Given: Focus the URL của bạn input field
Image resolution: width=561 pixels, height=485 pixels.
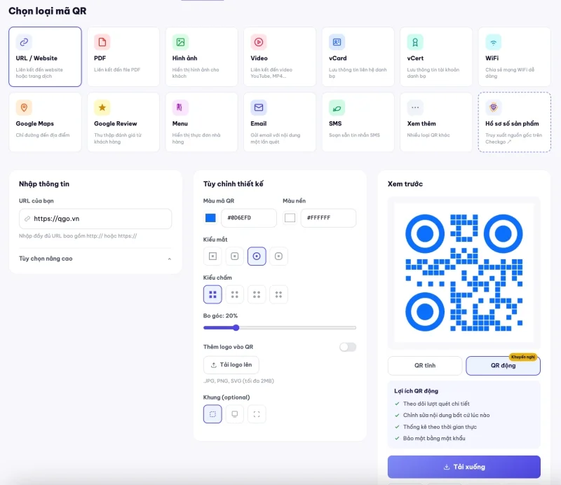Looking at the screenshot, I should coord(95,219).
